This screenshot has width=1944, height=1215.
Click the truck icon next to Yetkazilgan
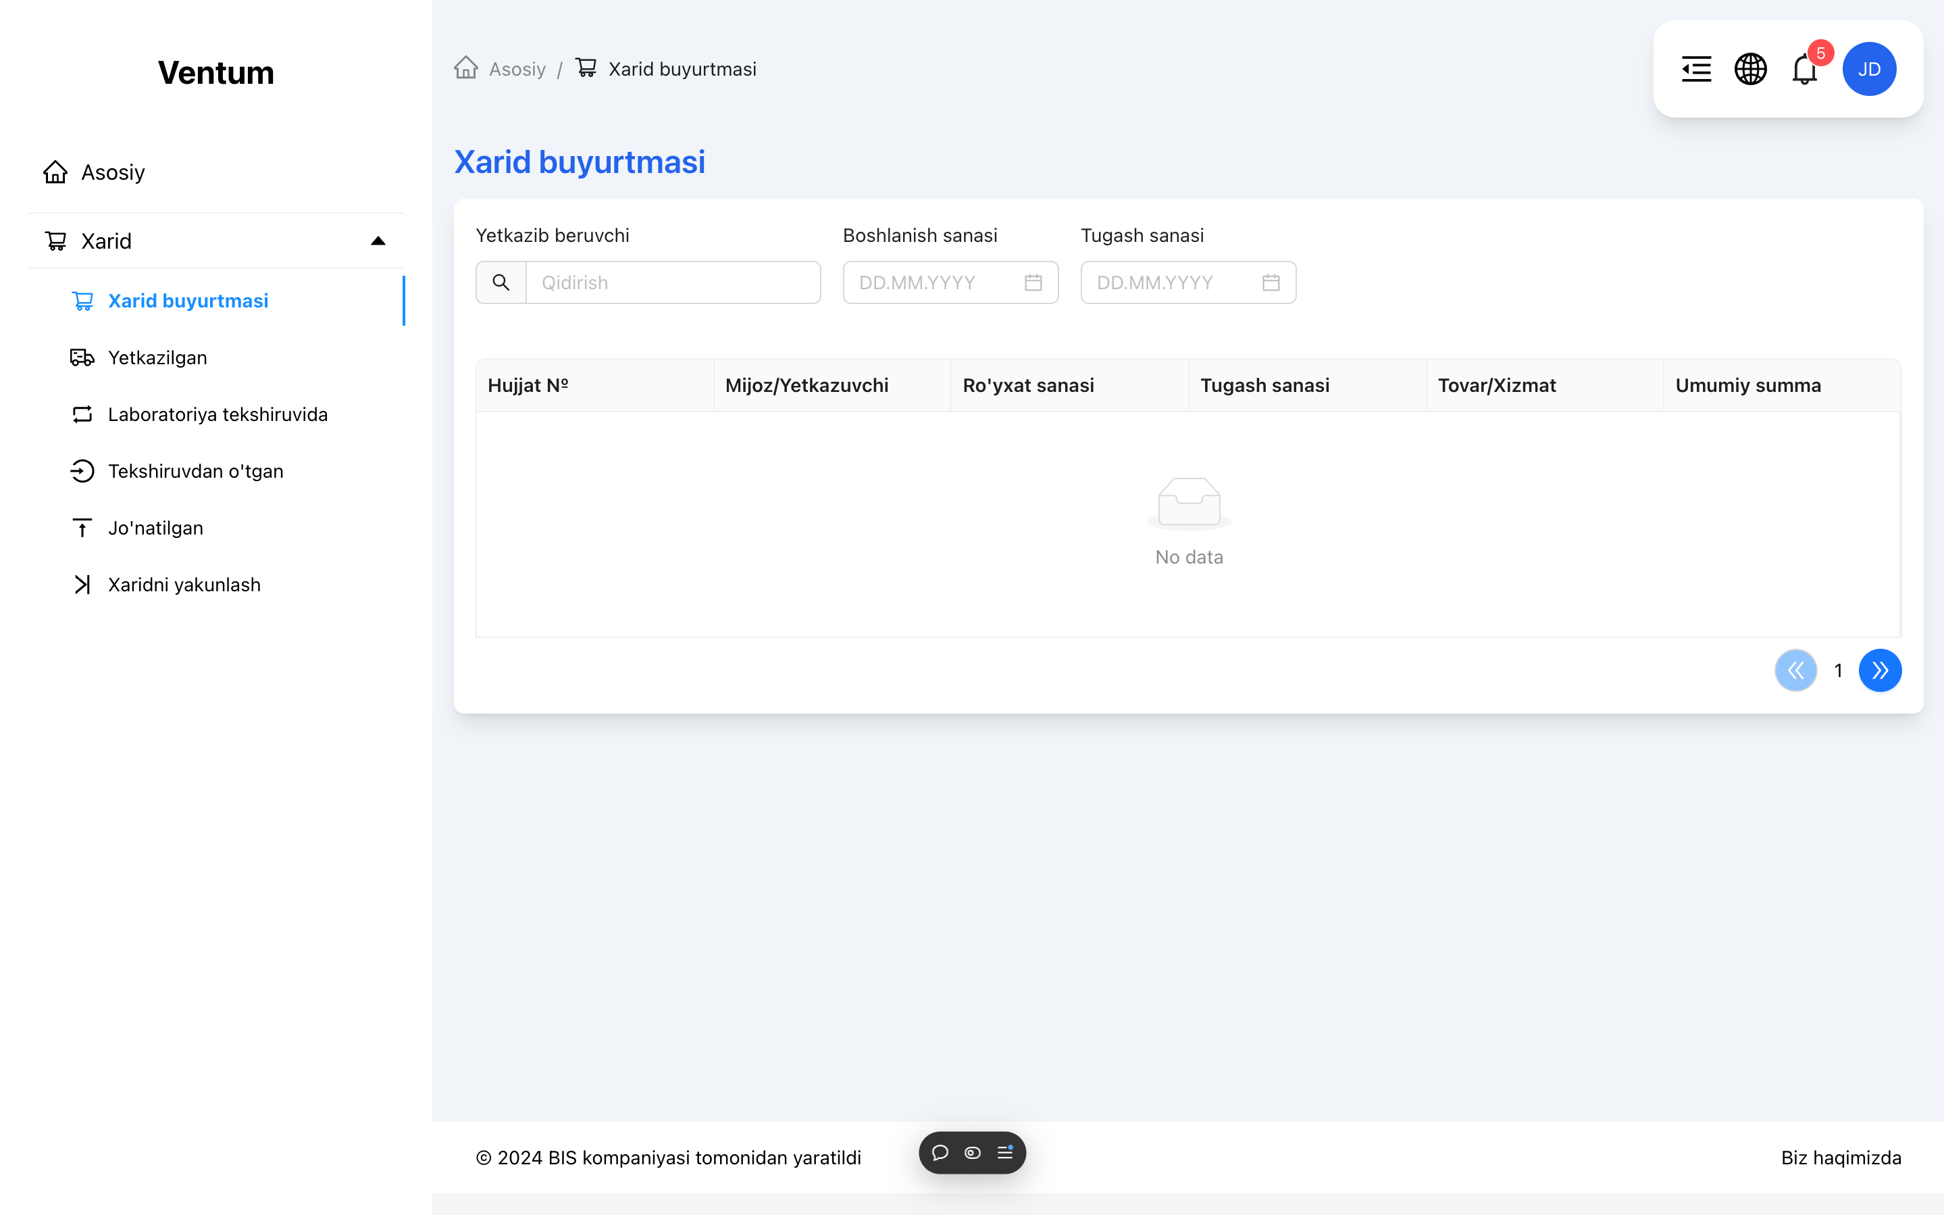82,357
